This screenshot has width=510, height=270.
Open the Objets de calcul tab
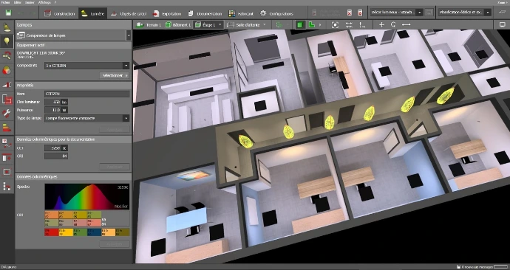pyautogui.click(x=129, y=13)
